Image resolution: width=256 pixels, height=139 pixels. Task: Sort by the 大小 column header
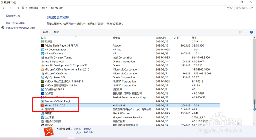coord(182,38)
